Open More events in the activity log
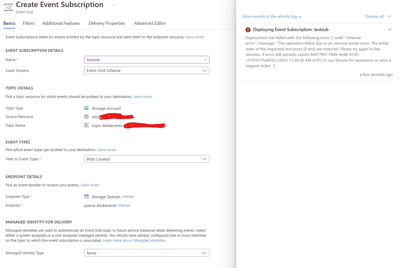 272,17
